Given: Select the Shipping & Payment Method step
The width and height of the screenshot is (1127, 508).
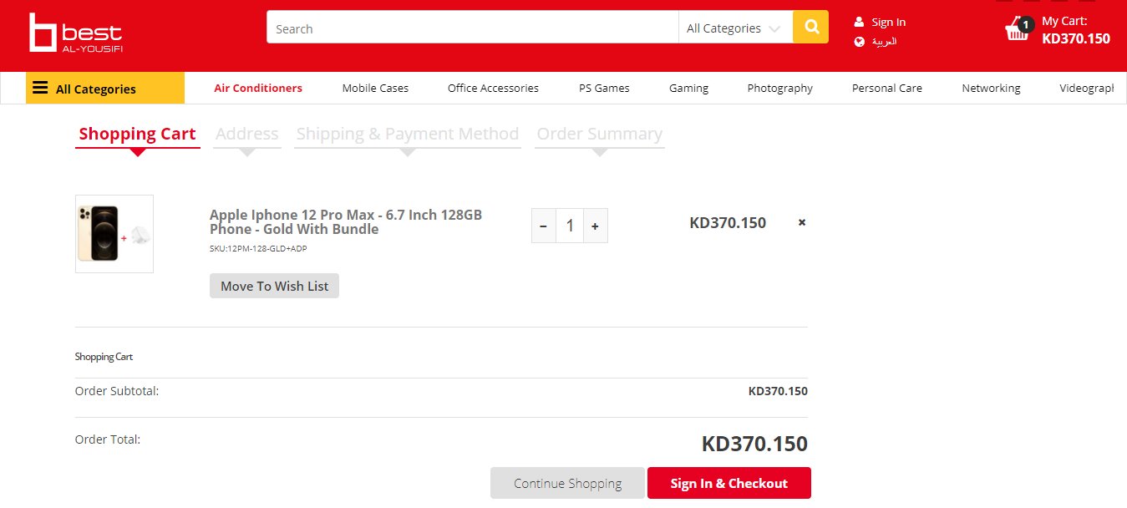Looking at the screenshot, I should (x=408, y=134).
